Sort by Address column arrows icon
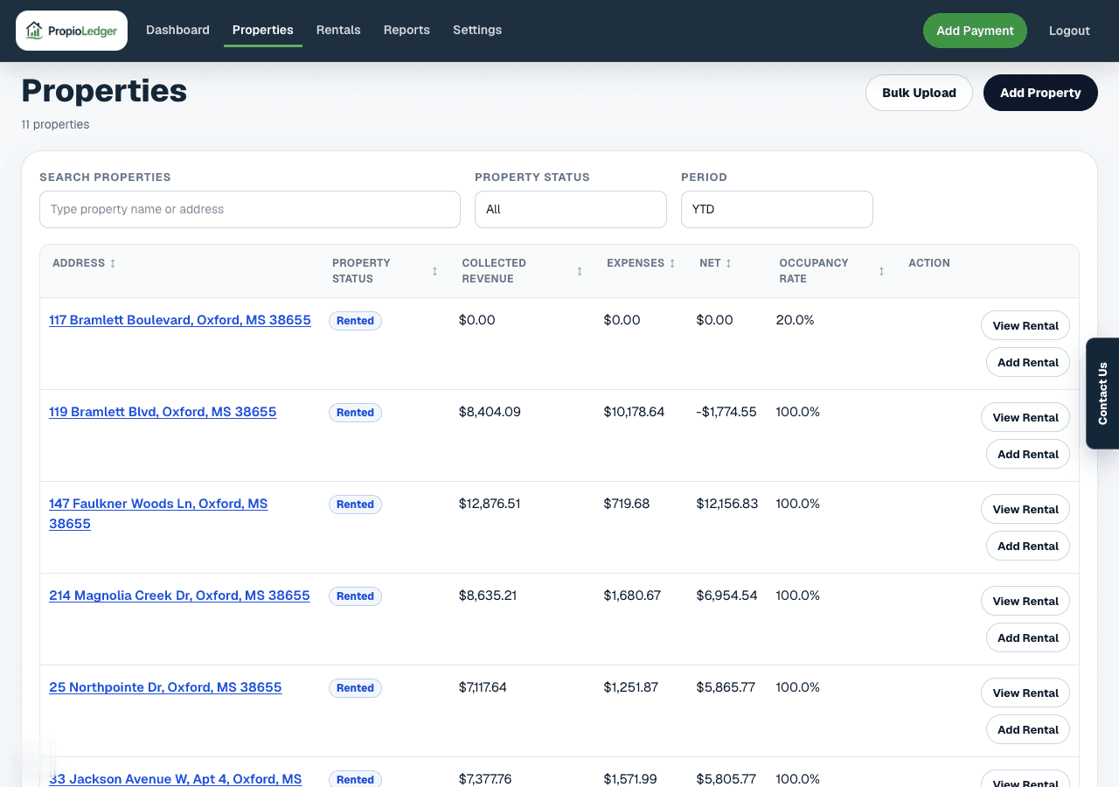This screenshot has width=1119, height=787. tap(113, 263)
